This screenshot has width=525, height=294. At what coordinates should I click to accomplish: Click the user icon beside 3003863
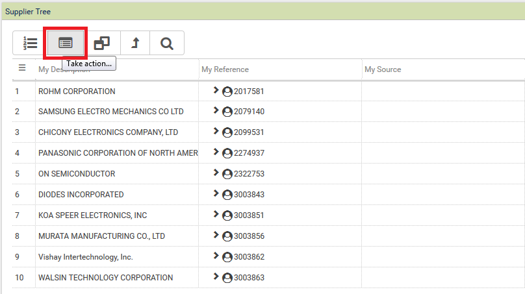[x=227, y=278]
